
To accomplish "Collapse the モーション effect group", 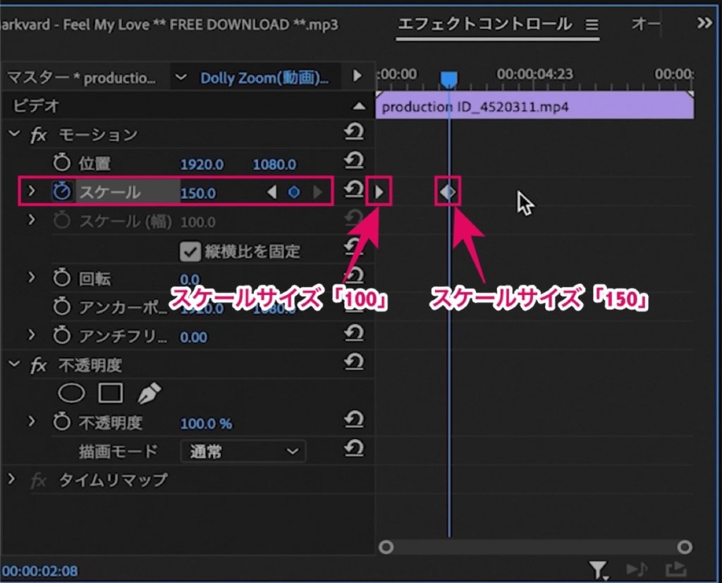I will click(14, 133).
